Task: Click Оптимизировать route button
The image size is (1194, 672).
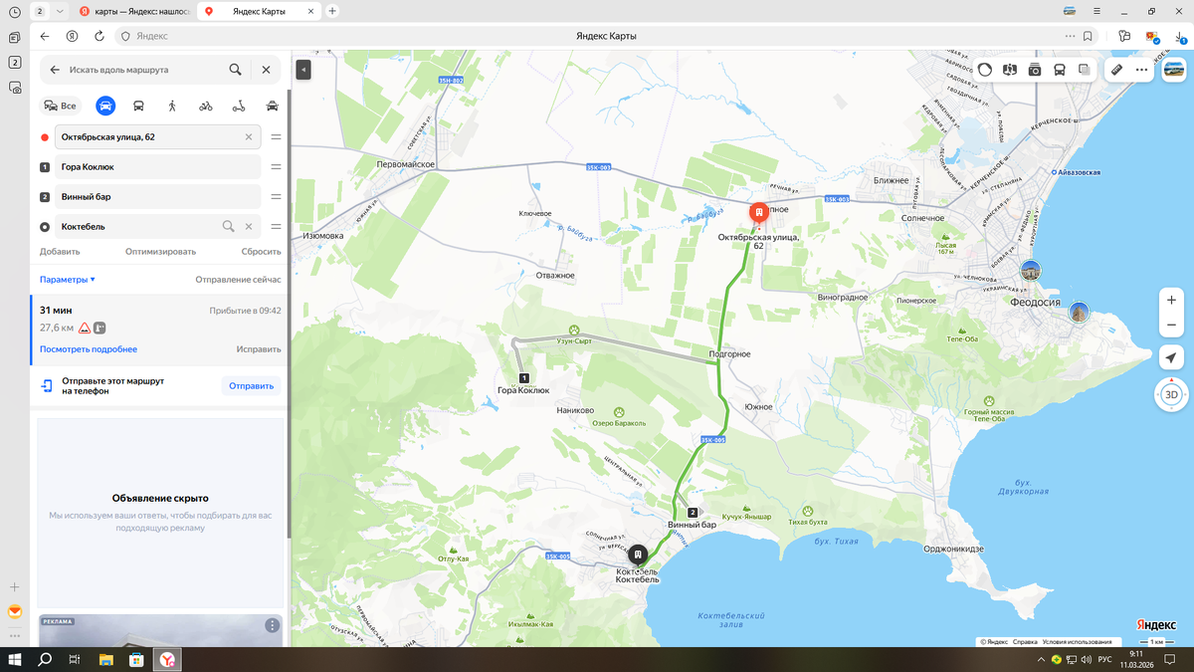Action: [x=160, y=252]
